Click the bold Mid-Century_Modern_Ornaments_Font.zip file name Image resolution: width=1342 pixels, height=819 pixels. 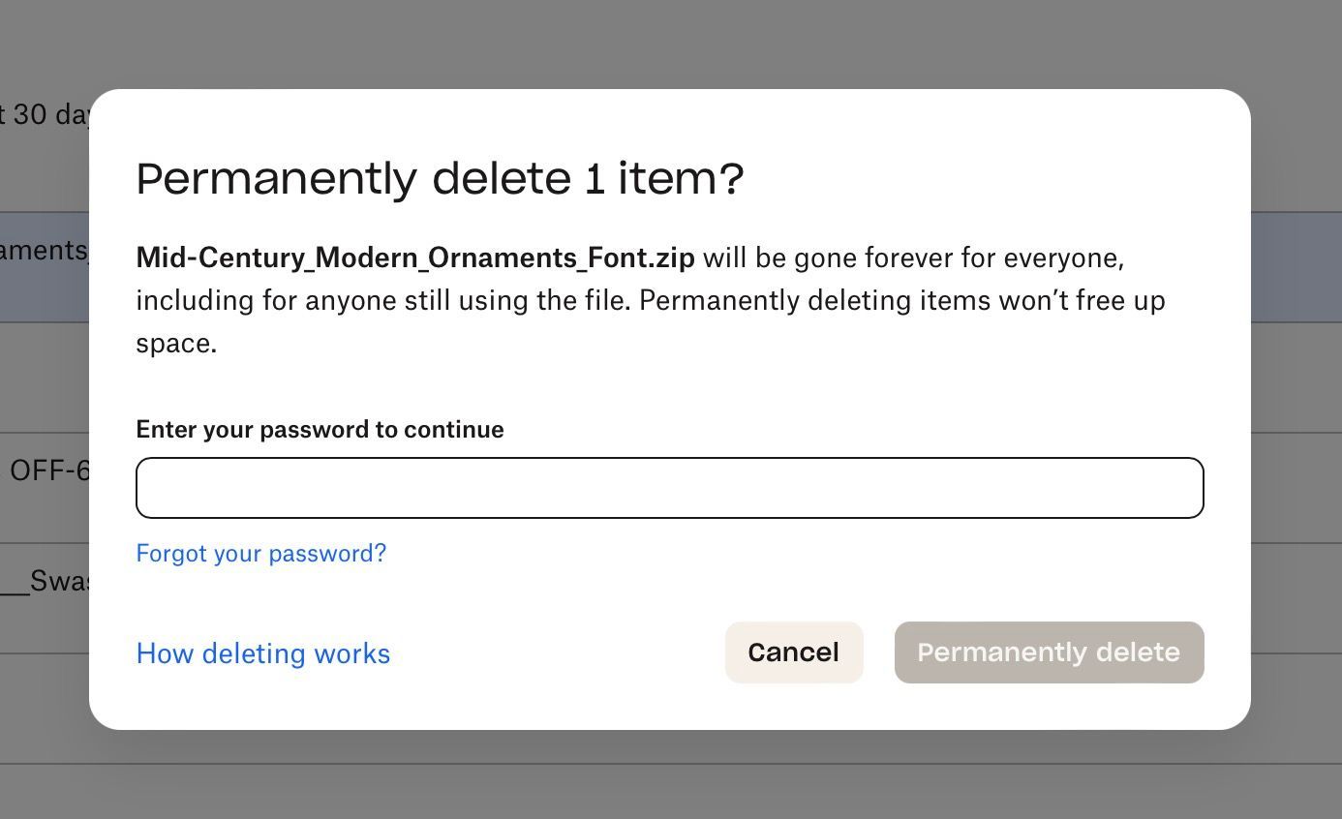pyautogui.click(x=414, y=258)
